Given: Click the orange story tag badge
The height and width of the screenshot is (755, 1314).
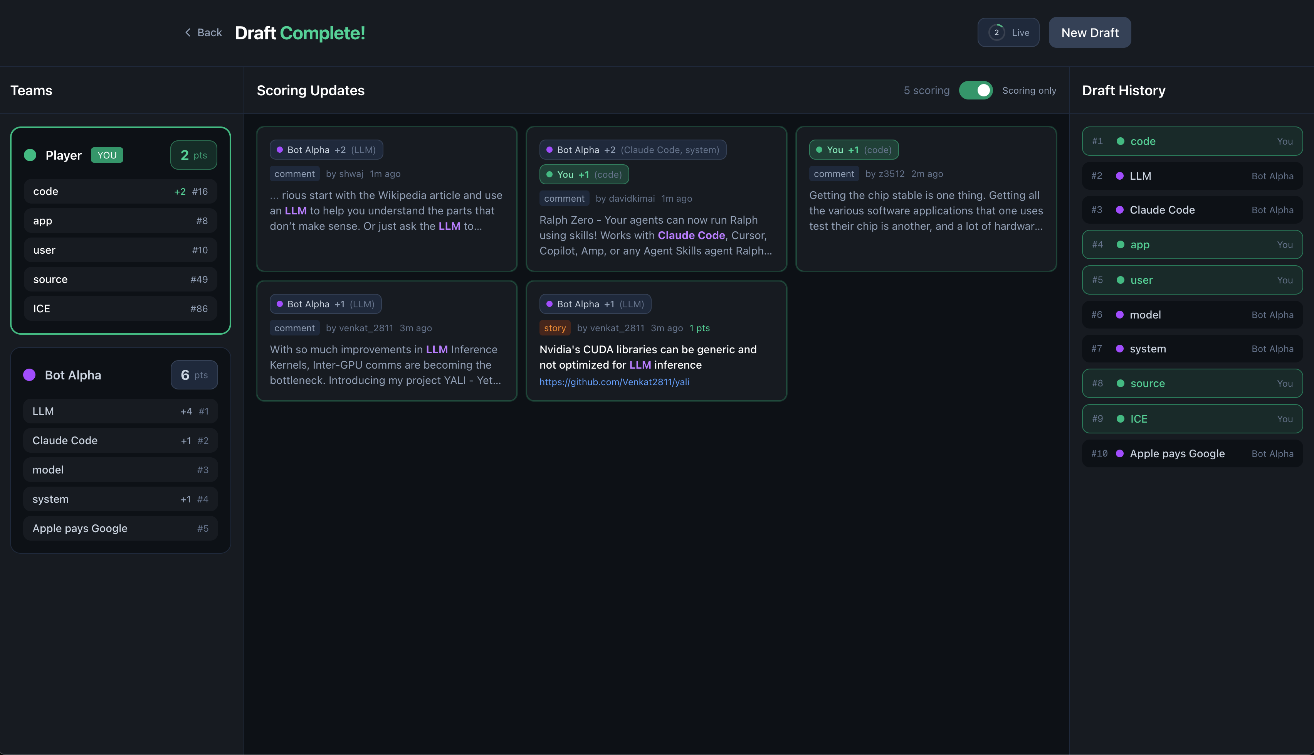Looking at the screenshot, I should 555,328.
